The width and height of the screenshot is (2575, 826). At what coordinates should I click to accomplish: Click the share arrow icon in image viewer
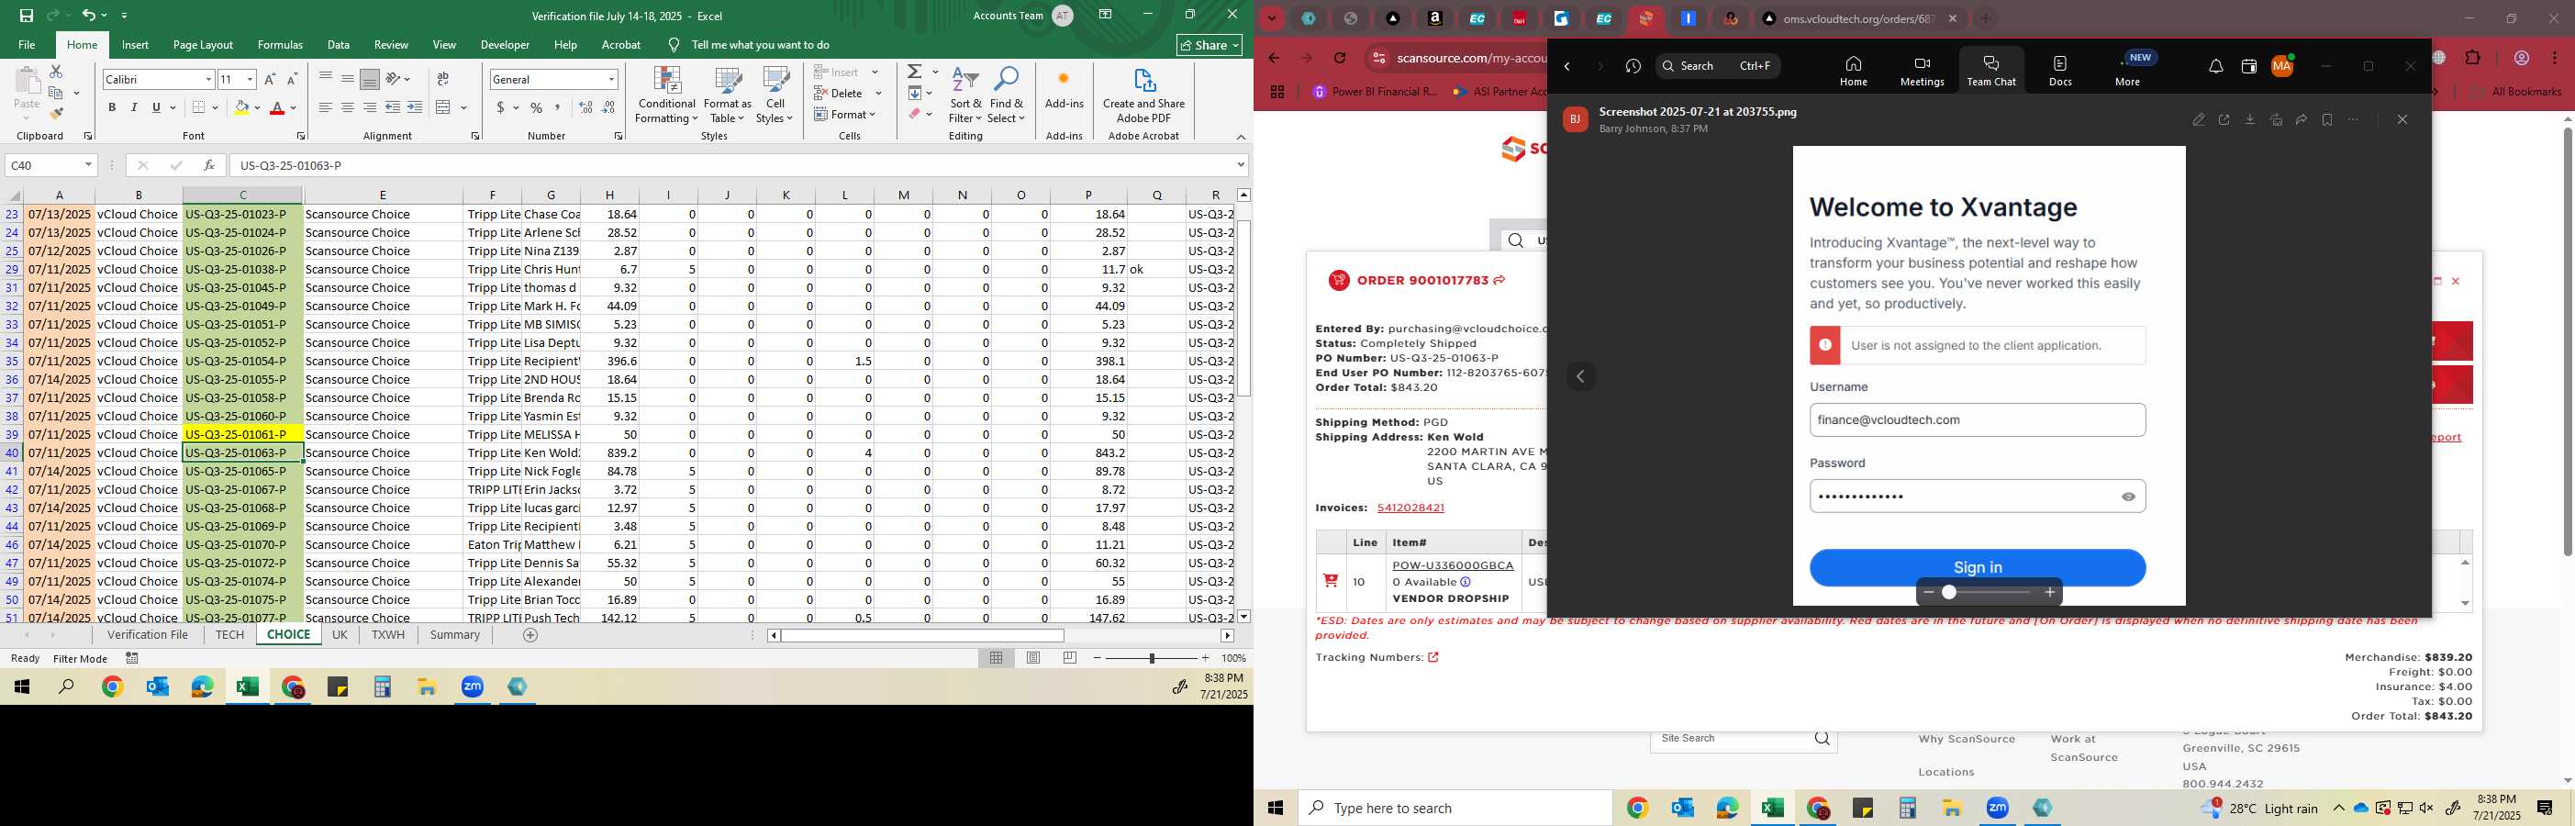pyautogui.click(x=2302, y=120)
